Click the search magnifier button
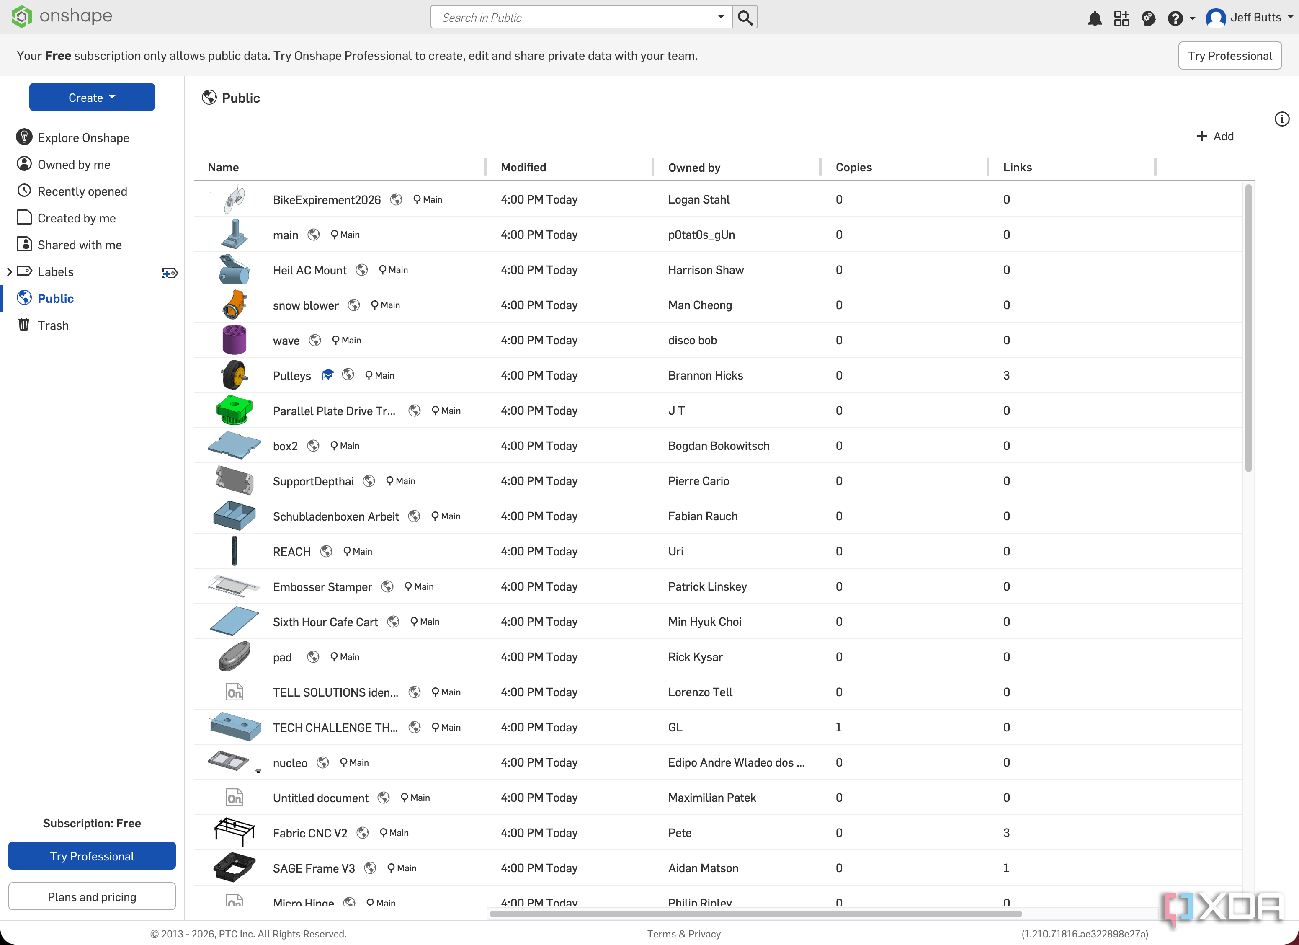The width and height of the screenshot is (1299, 945). coord(745,17)
